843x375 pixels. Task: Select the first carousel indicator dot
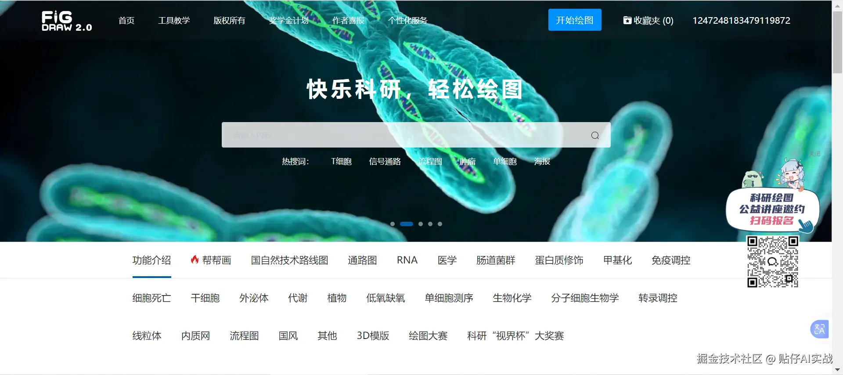click(x=393, y=224)
